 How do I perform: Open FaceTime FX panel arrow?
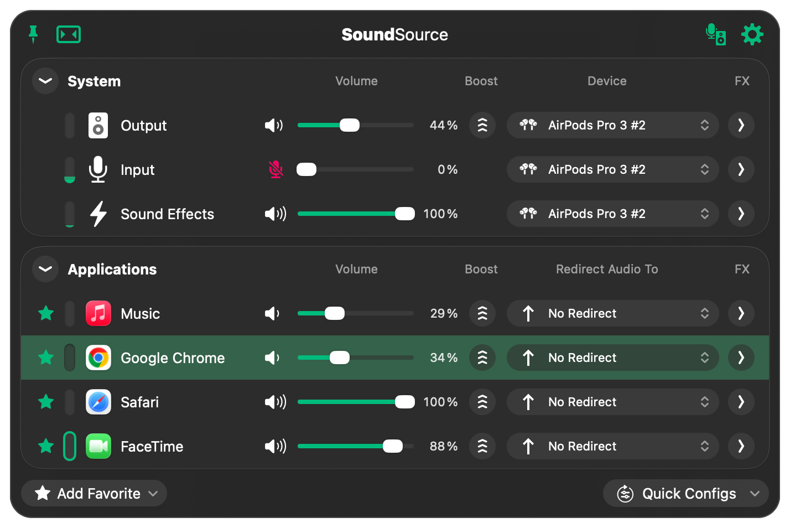tap(741, 446)
